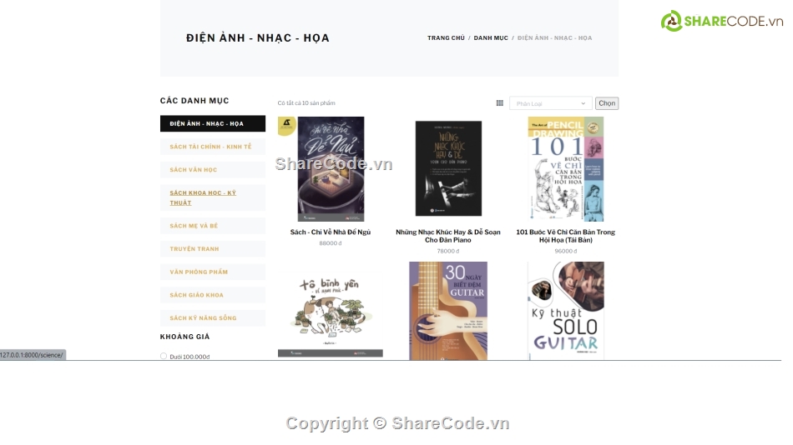Open Kỹ Thuật Solo Guitar cover
This screenshot has width=793, height=445.
coord(566,311)
